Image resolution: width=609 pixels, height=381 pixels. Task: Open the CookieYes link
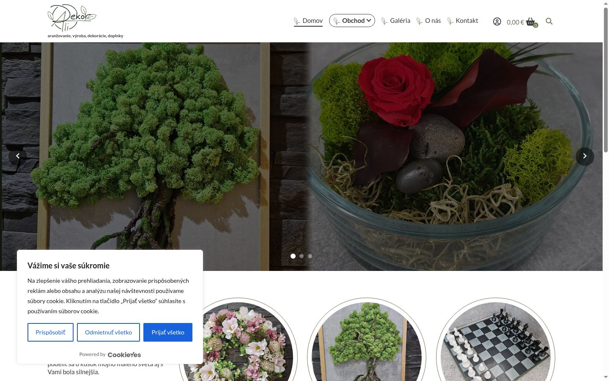coord(124,355)
